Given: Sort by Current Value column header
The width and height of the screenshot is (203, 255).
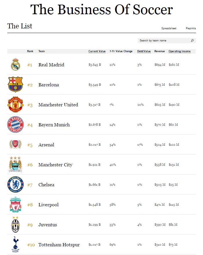Looking at the screenshot, I should 97,51.
